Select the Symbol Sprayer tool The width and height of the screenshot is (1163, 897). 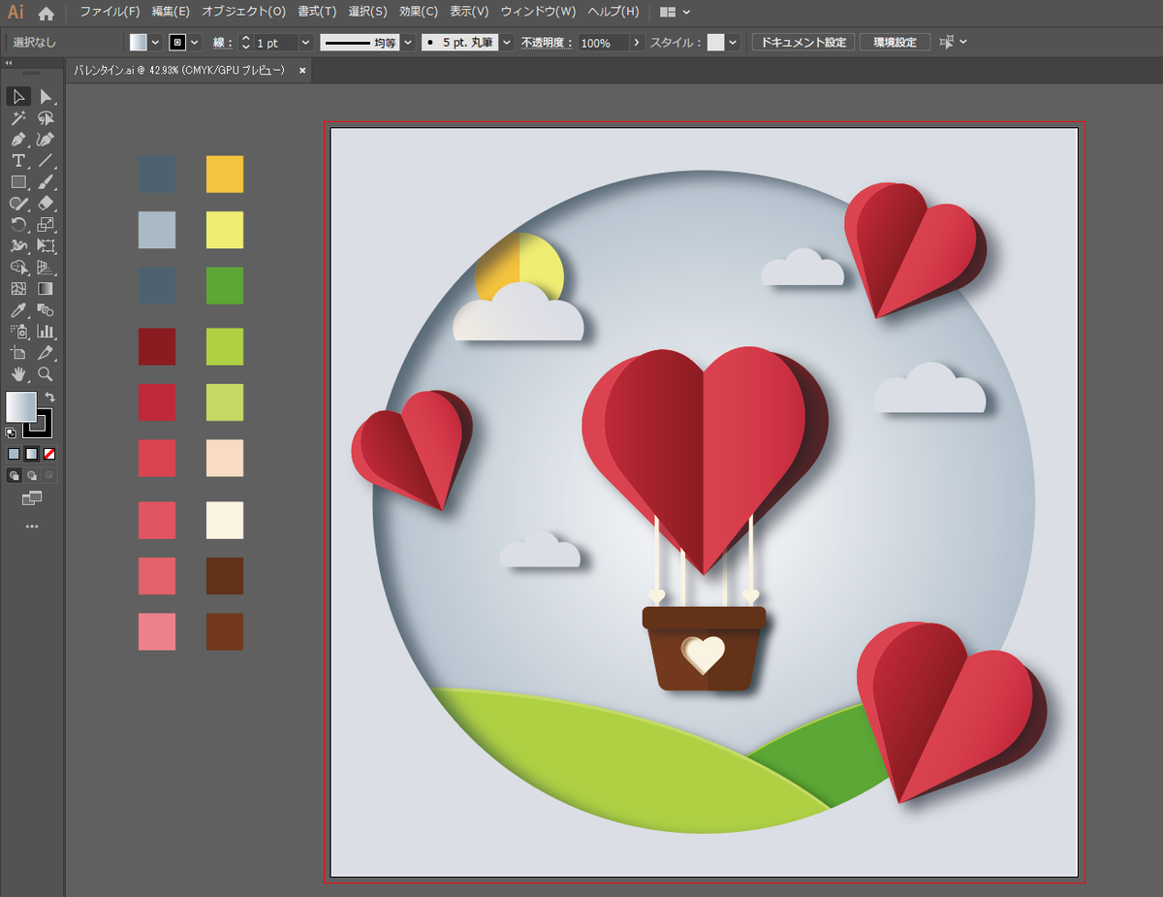(18, 331)
